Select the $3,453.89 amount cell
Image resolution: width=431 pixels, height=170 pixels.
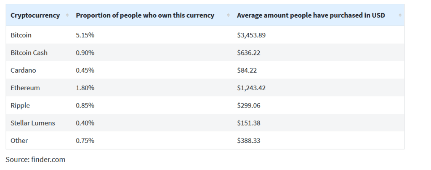click(x=251, y=35)
